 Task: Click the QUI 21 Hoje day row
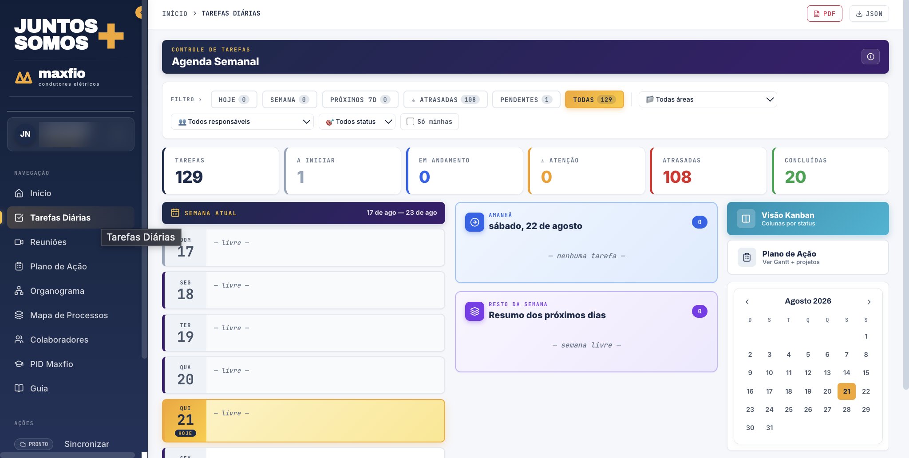304,421
